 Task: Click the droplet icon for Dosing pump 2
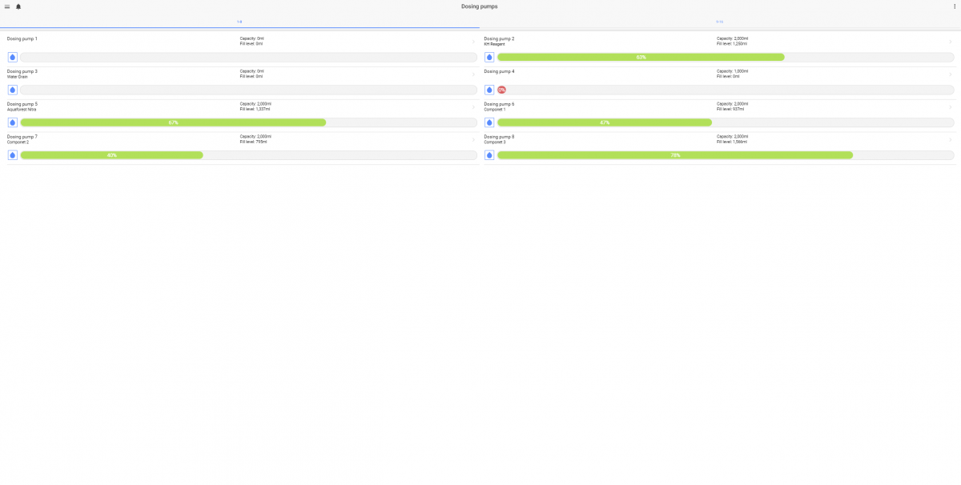[489, 57]
